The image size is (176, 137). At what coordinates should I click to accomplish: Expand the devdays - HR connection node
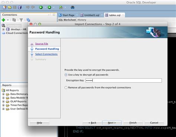(x=3, y=29)
